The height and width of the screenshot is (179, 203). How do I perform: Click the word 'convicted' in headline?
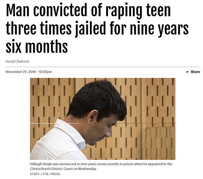click(60, 11)
